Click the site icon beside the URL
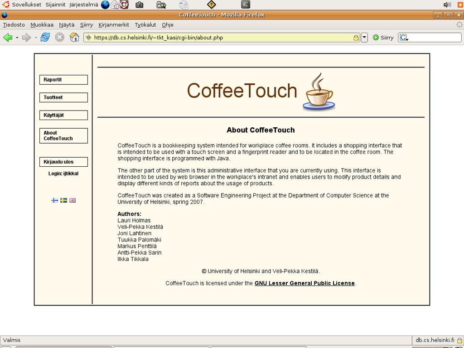Screen dimensions: 464x348 [88, 38]
